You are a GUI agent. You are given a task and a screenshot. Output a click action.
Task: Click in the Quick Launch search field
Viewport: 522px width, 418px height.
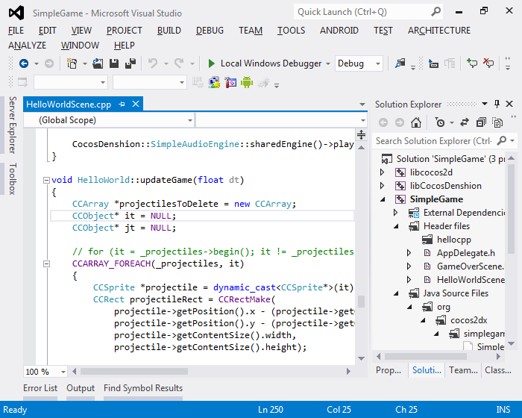point(362,12)
